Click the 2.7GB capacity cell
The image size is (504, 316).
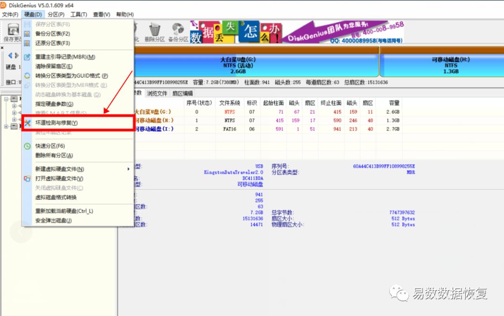point(393,129)
